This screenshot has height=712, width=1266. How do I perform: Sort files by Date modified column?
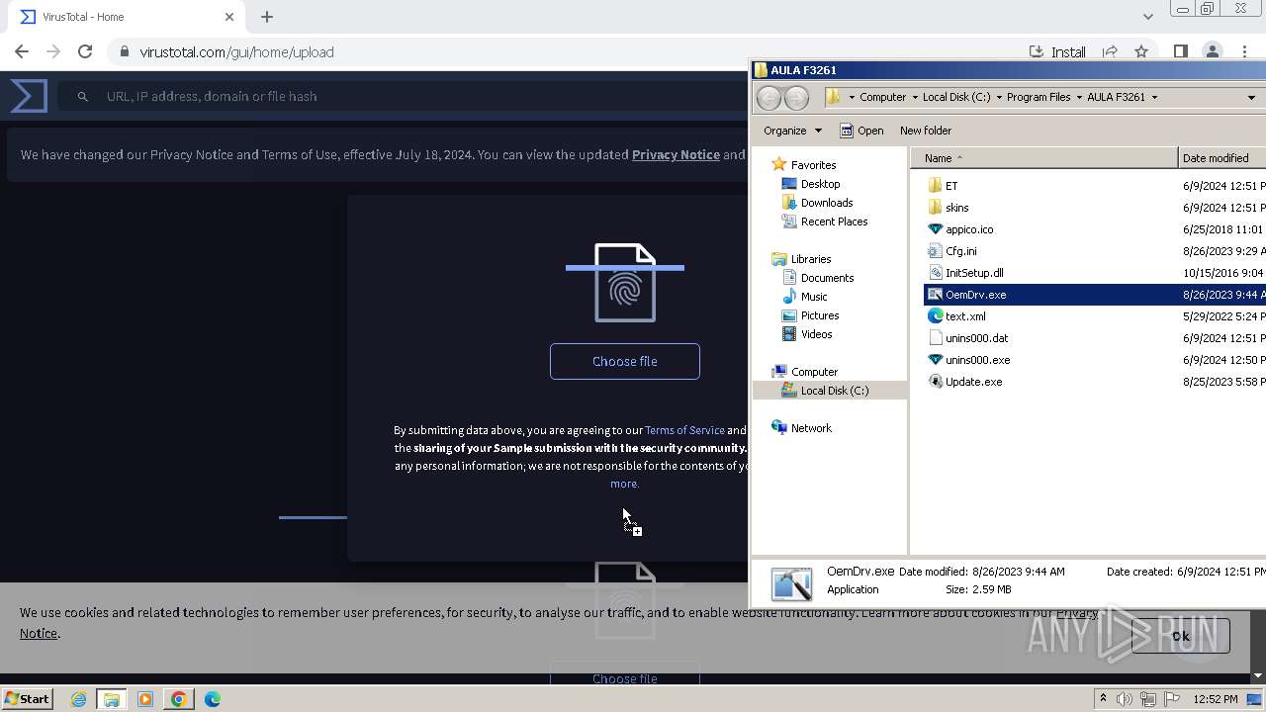point(1222,158)
